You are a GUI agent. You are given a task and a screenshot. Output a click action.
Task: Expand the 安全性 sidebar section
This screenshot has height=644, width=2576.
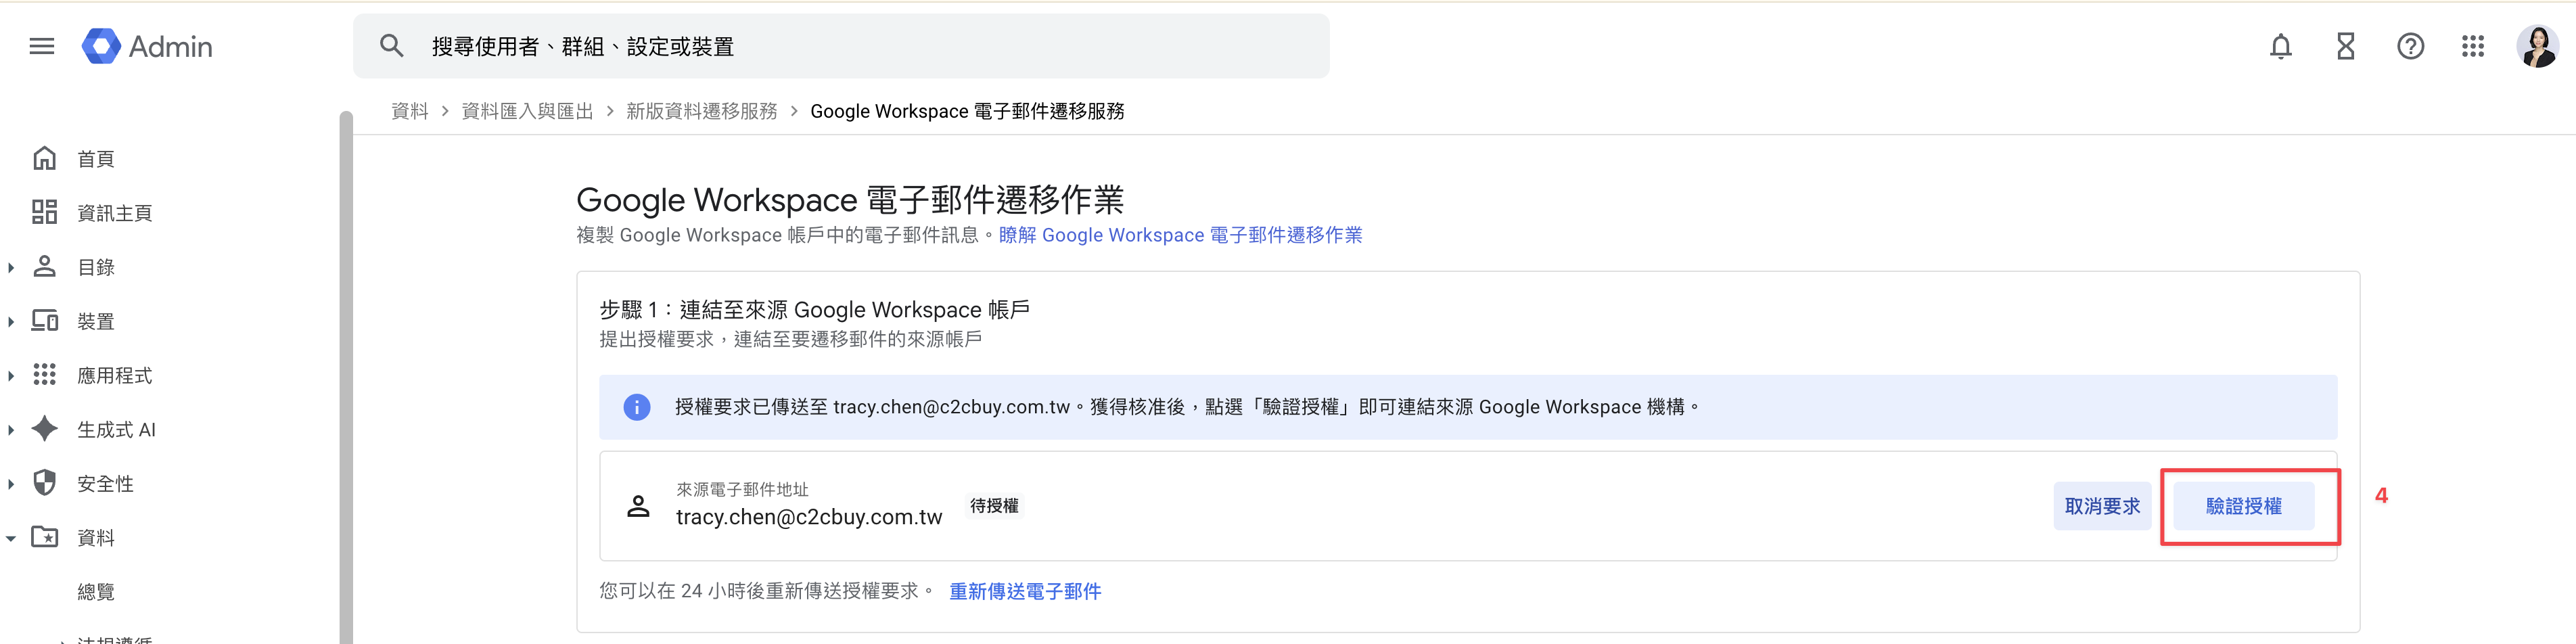tap(11, 483)
